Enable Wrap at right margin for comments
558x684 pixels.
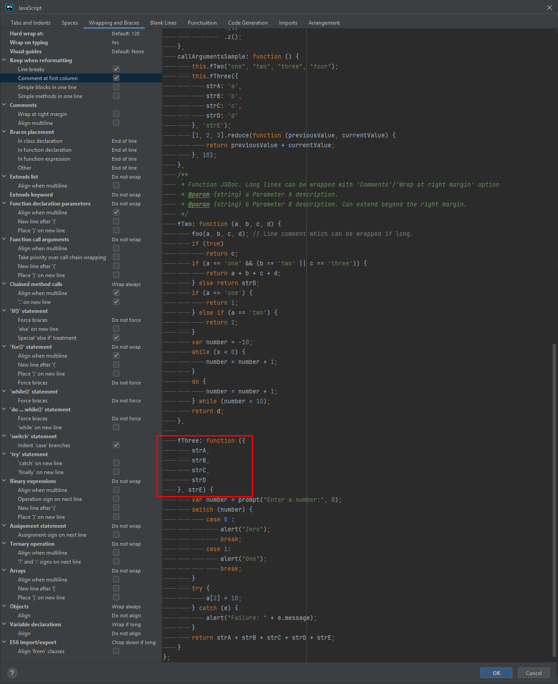point(116,114)
